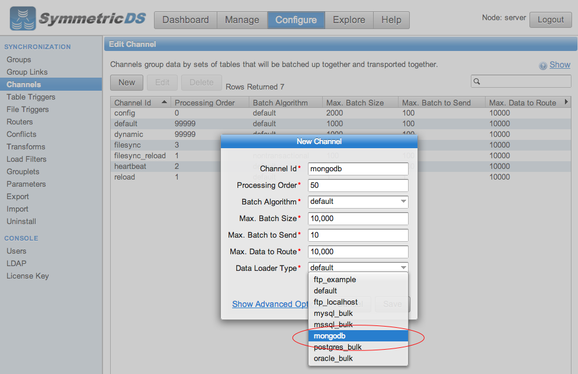Click the Show help link
Viewport: 578px width, 374px height.
tap(560, 65)
